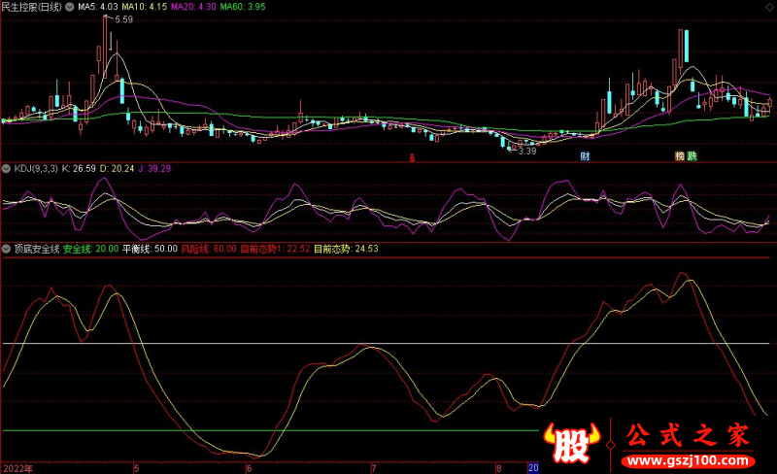Toggle the main chart indicator circle button
Viewport: 777px width, 474px height.
pos(69,7)
